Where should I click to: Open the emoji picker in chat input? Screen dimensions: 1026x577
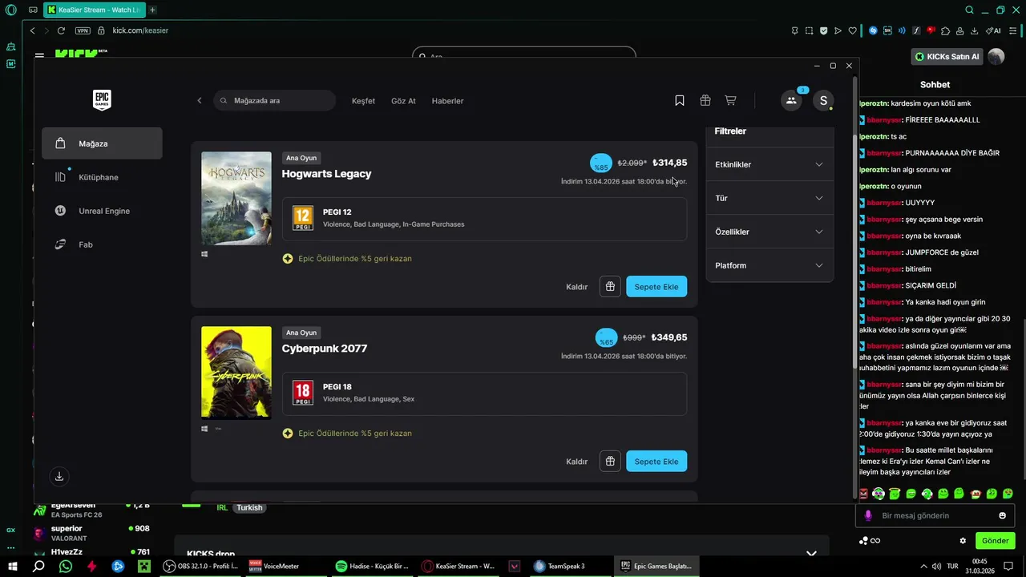click(1002, 515)
